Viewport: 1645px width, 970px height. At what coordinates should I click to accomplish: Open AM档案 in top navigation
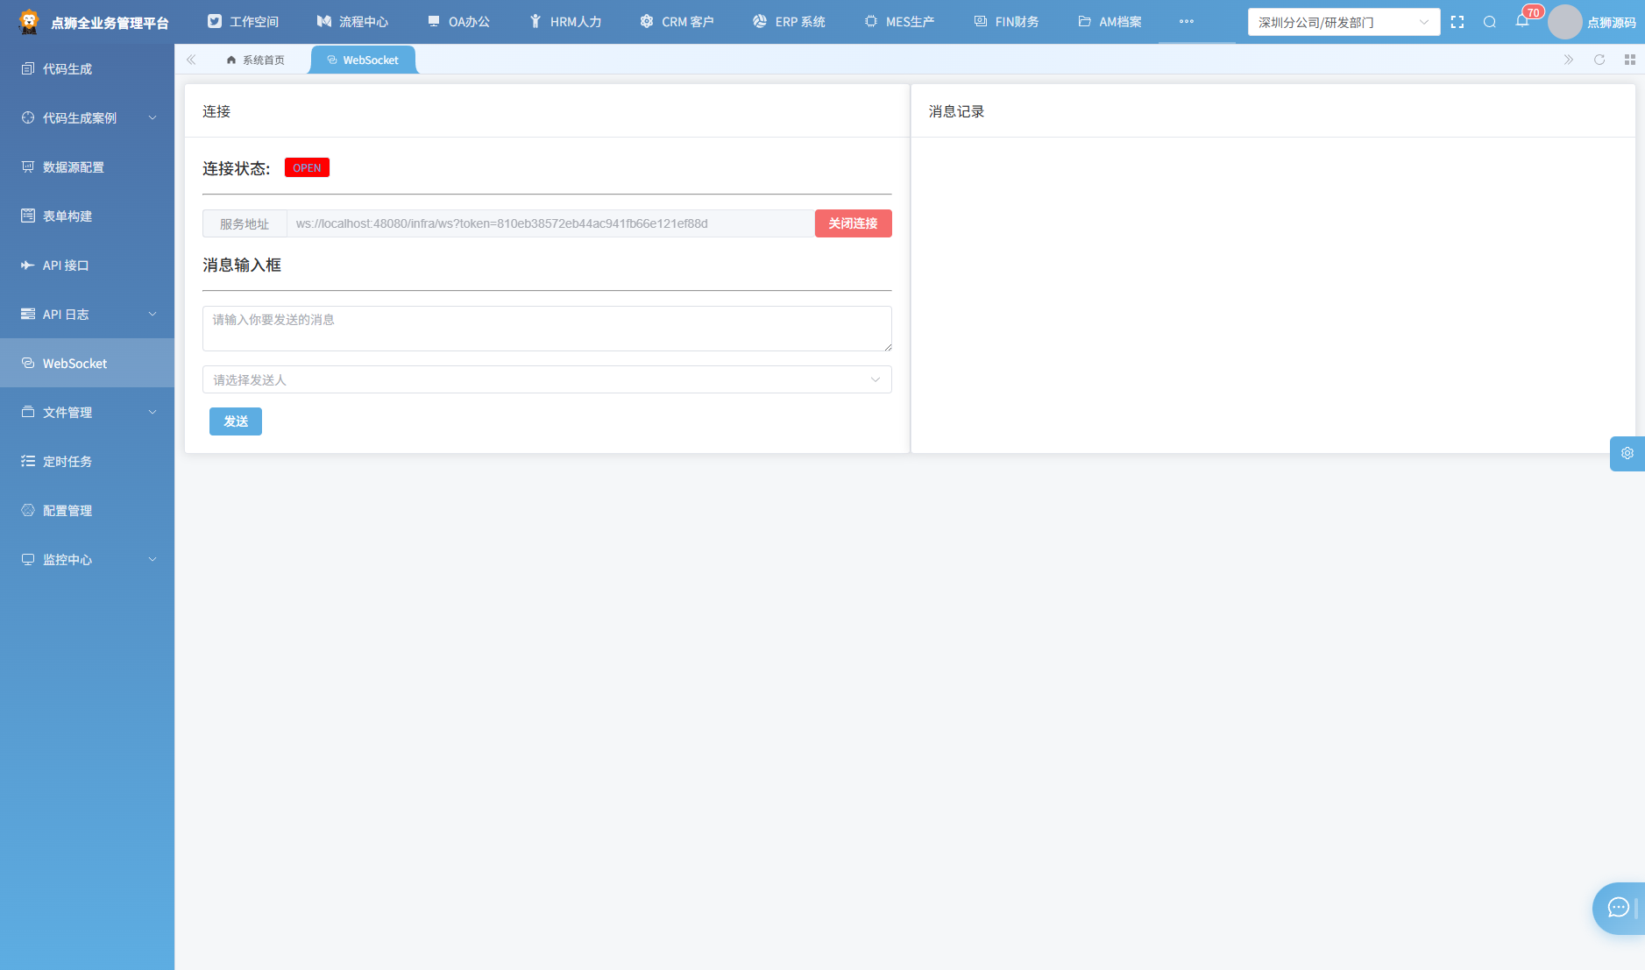[1110, 22]
